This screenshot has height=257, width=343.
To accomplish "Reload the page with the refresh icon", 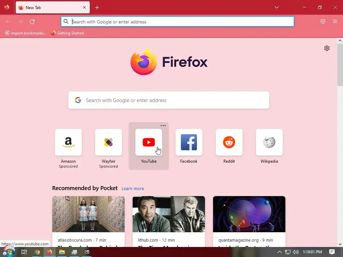I will coord(32,22).
